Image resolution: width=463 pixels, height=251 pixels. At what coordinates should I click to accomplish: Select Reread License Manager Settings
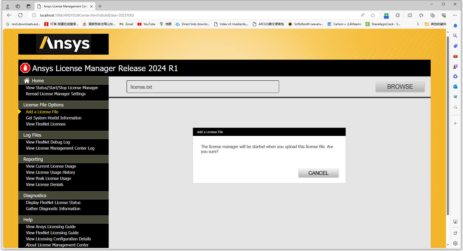(x=56, y=94)
